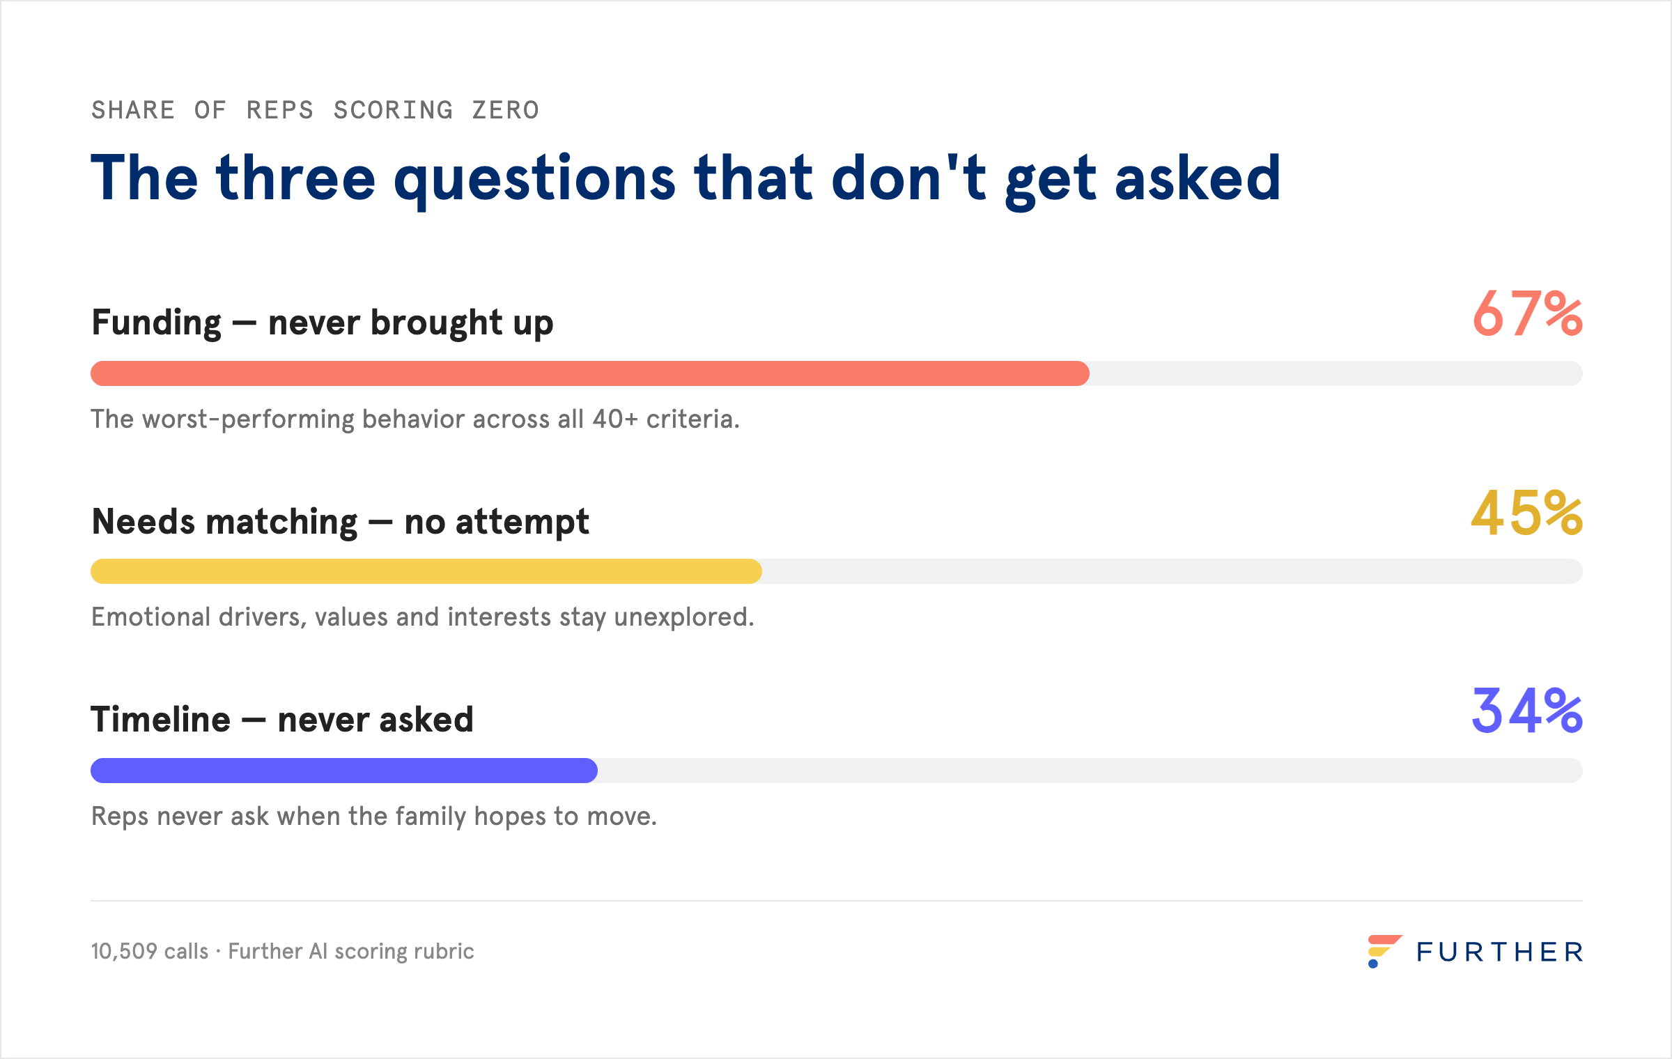Click the 'Funding — never brought up' heading
1672x1059 pixels.
323,323
